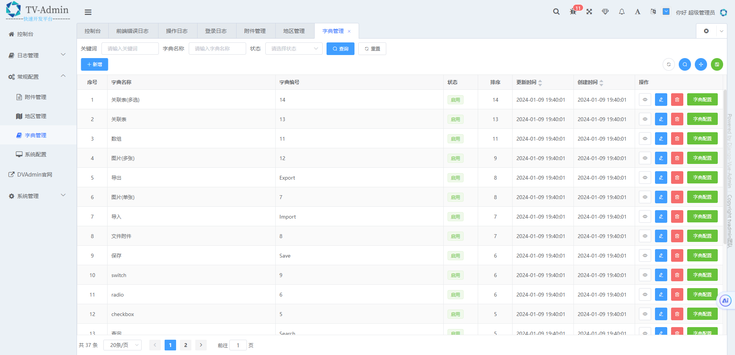View 数组 row with eye icon
This screenshot has height=355, width=735.
645,139
